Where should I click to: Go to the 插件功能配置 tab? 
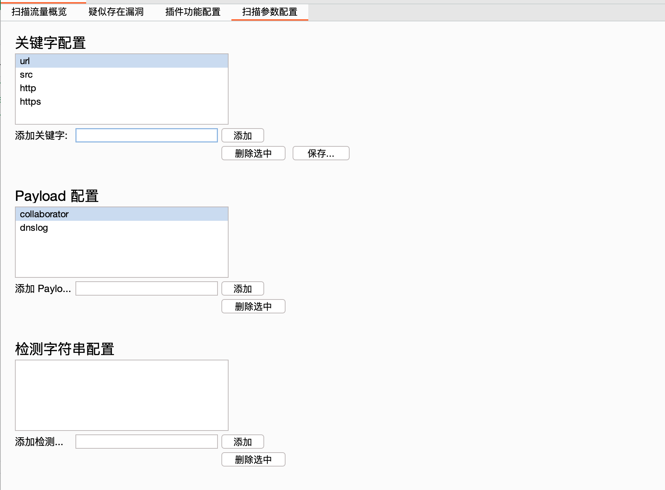(x=193, y=12)
